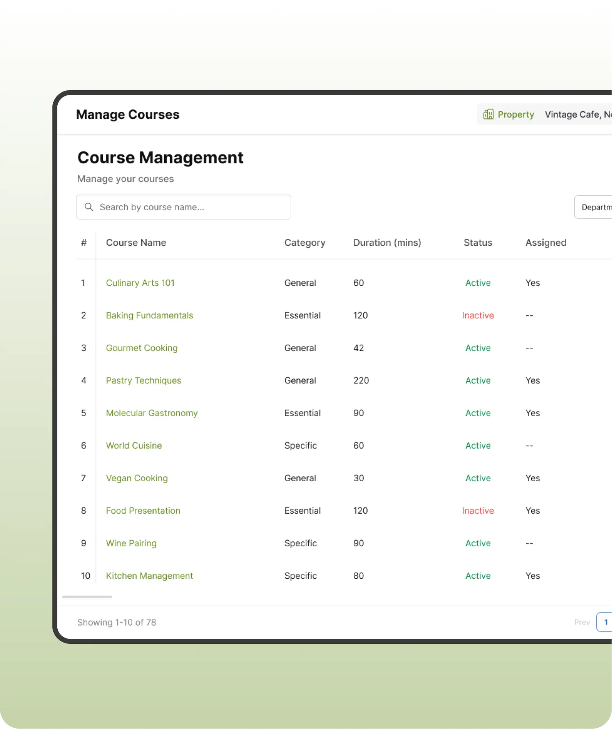Click the 30 duration for Vegan Cooking
612x729 pixels.
click(x=358, y=478)
